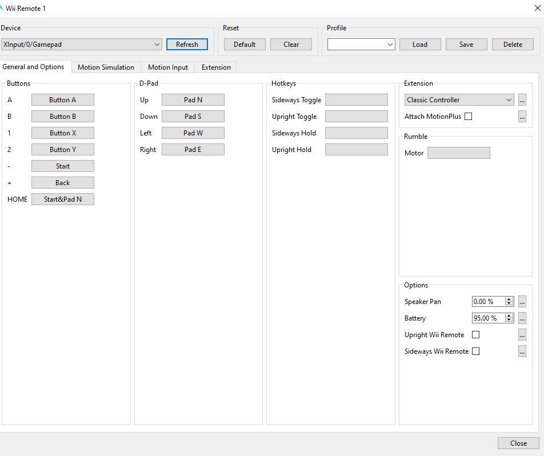This screenshot has width=544, height=456.
Task: Open the Sideways Wii Remote '...' button
Action: [x=522, y=351]
